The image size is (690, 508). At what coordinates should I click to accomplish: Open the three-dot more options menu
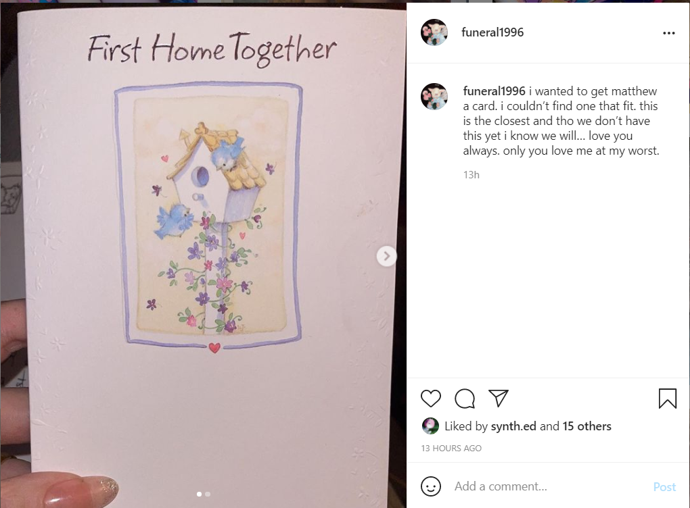(x=668, y=33)
